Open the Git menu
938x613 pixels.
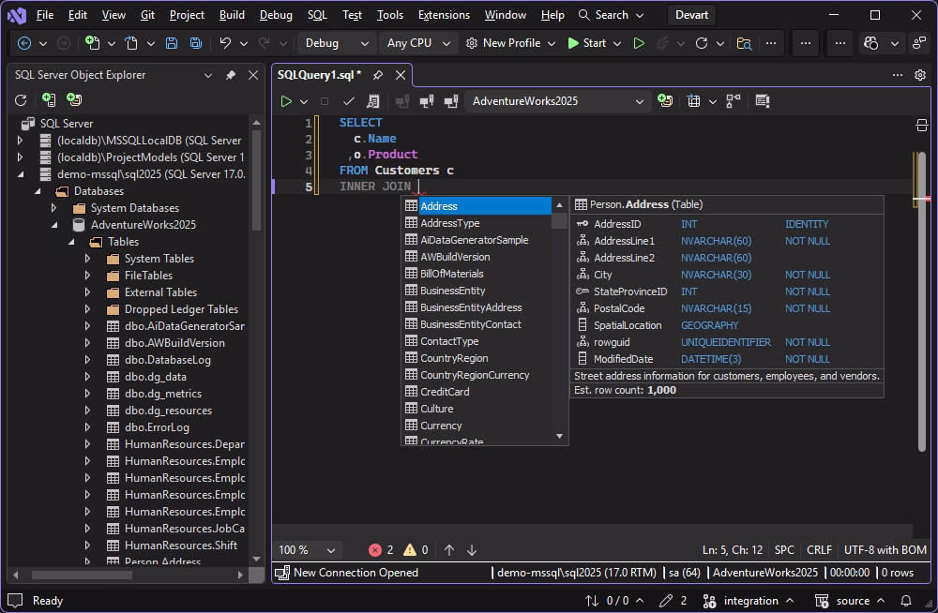click(x=147, y=15)
